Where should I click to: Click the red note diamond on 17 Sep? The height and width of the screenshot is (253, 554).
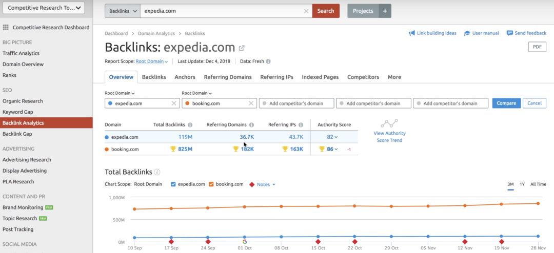(171, 242)
